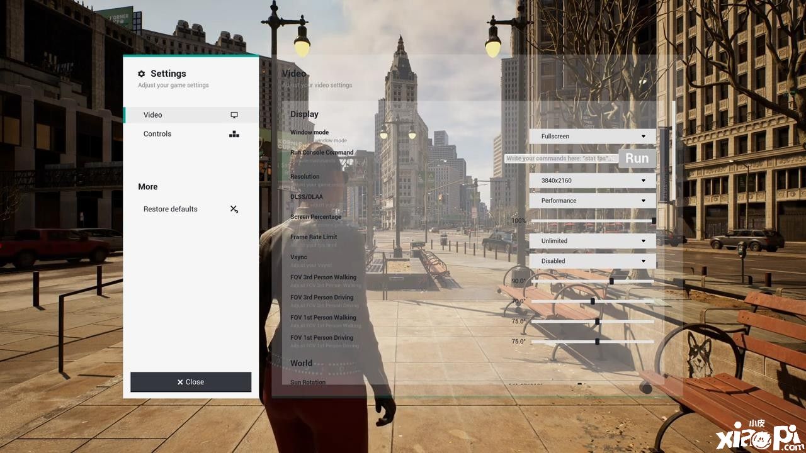Click the "Adjust your game settings" subtitle
Image resolution: width=806 pixels, height=453 pixels.
tap(173, 86)
